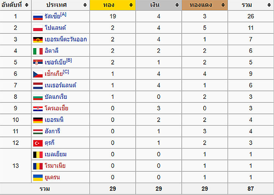Sort table by ทอง (gold) column arrow
Viewport: 274px width, 195px height.
tap(131, 5)
